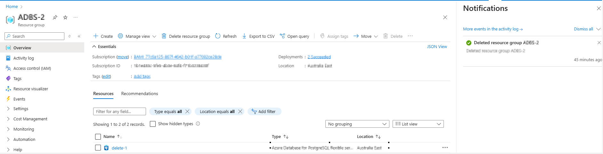The width and height of the screenshot is (603, 154).
Task: Sort by Location column arrows
Action: pos(378,137)
